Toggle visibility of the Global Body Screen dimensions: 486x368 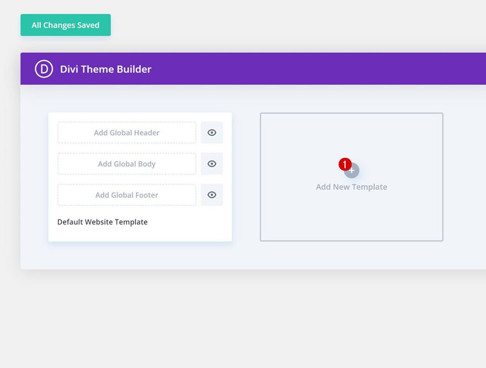(212, 163)
